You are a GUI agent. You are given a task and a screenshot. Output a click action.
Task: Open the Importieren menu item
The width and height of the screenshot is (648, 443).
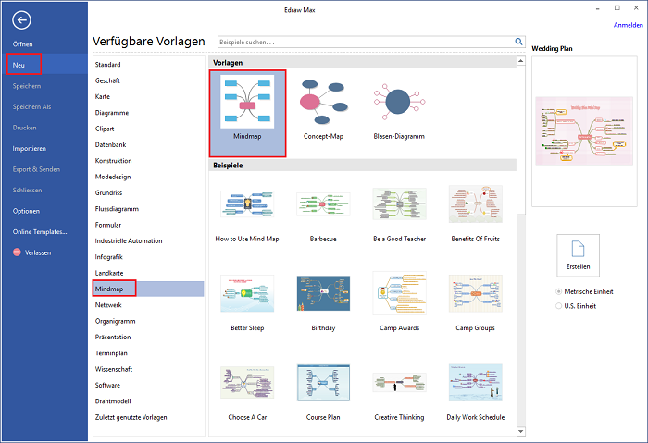pyautogui.click(x=29, y=148)
